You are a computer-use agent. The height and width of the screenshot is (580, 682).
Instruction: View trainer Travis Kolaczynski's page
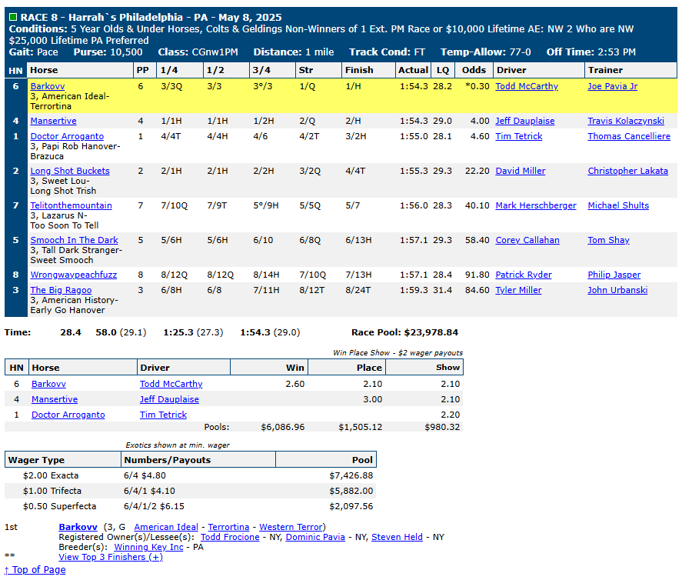[x=626, y=121]
